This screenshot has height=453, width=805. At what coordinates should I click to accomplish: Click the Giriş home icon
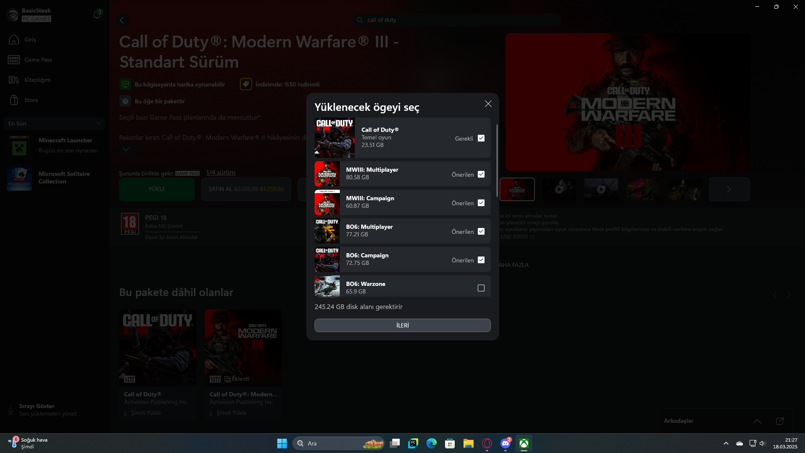coord(14,39)
